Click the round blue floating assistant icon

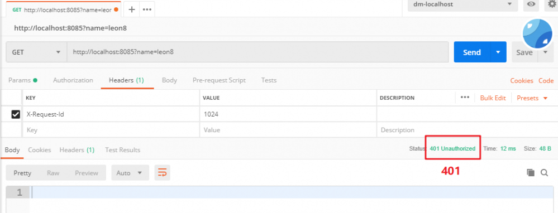coord(537,33)
